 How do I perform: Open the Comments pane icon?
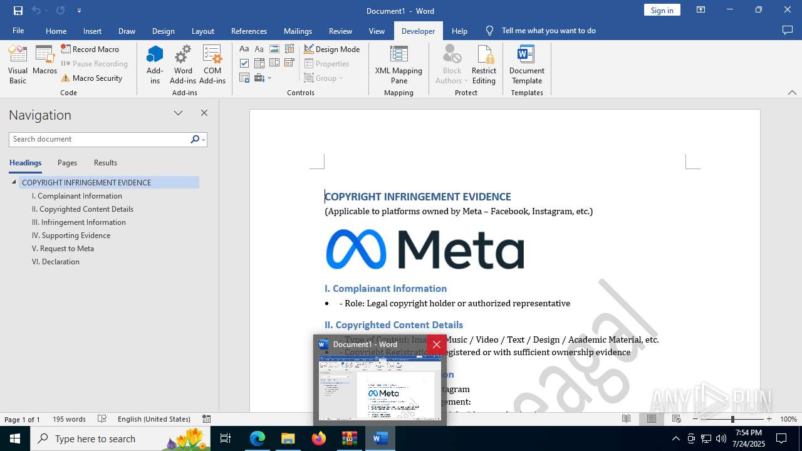pos(788,31)
